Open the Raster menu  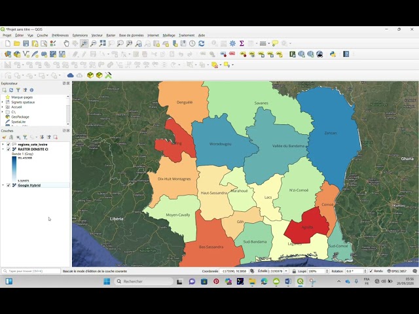111,35
